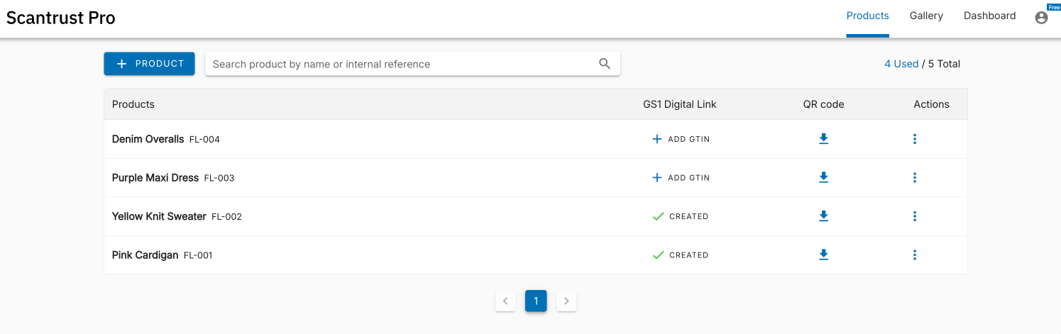The width and height of the screenshot is (1061, 334).
Task: Open actions menu for Pink Cardigan
Action: click(x=914, y=255)
